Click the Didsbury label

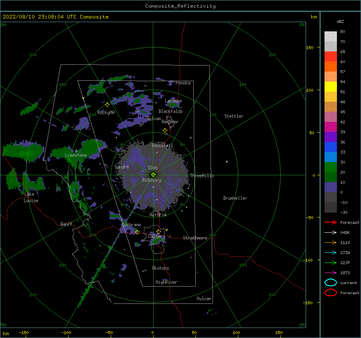tap(152, 180)
